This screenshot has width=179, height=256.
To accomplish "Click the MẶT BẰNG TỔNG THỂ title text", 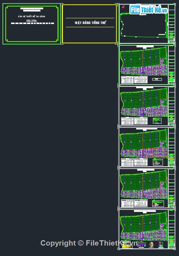I will pyautogui.click(x=90, y=23).
